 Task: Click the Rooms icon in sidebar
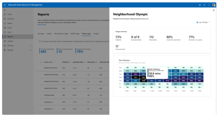(x=5, y=23)
